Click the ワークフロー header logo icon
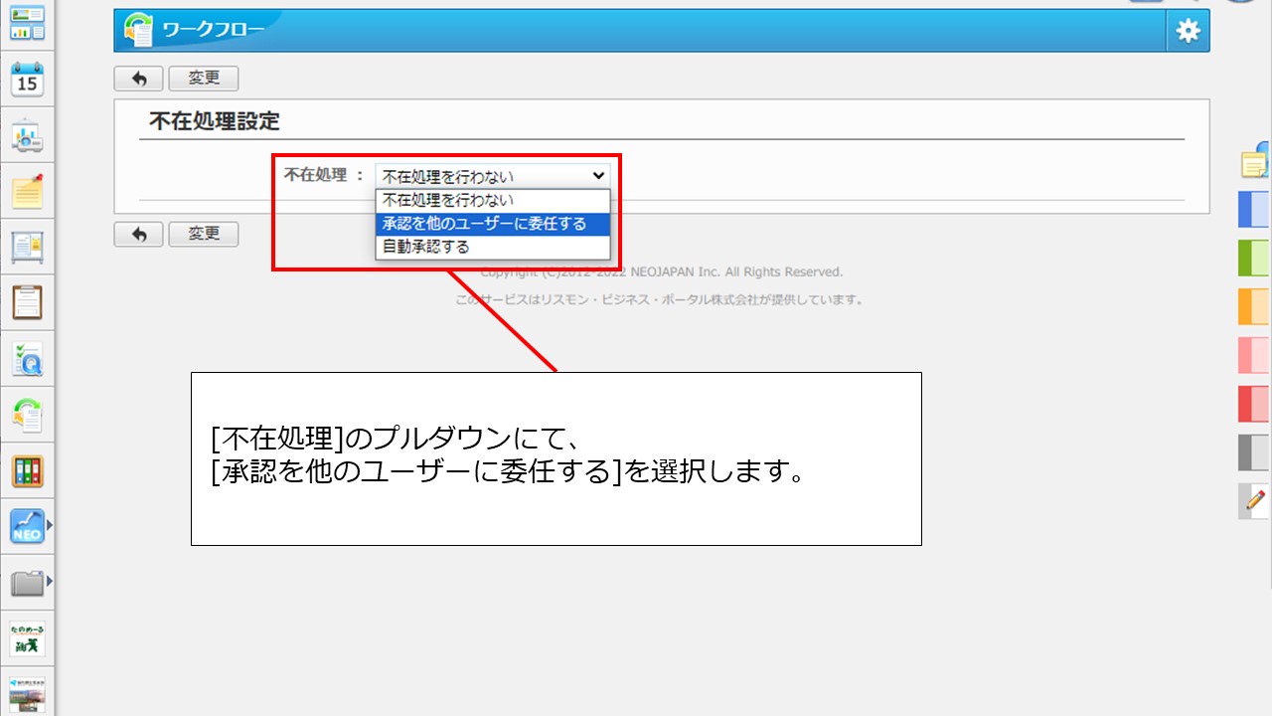This screenshot has width=1272, height=716. click(138, 31)
